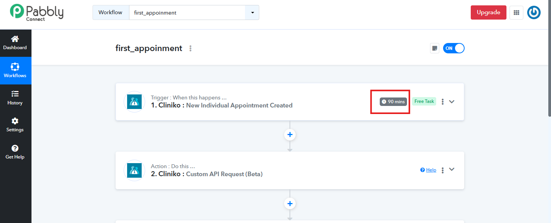Go to Dashboard in sidebar
This screenshot has height=223, width=551.
click(15, 43)
